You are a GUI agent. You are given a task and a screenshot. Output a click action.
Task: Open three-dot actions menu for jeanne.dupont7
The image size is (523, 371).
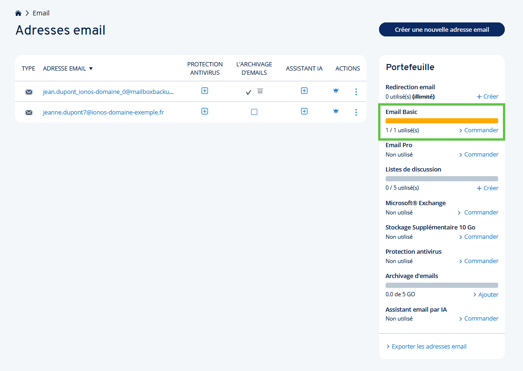(356, 112)
